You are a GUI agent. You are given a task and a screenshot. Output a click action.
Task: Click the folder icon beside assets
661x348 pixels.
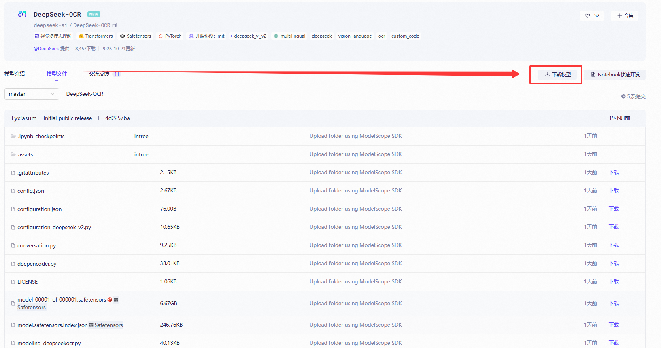click(x=13, y=154)
